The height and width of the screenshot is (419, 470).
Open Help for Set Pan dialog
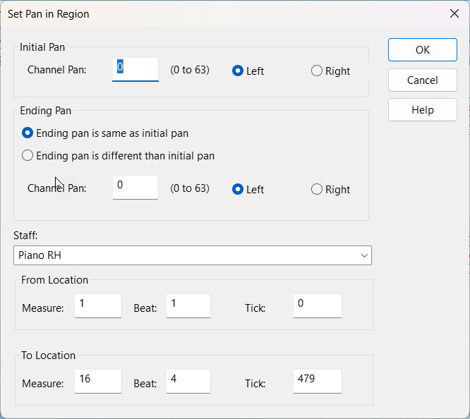tap(422, 110)
